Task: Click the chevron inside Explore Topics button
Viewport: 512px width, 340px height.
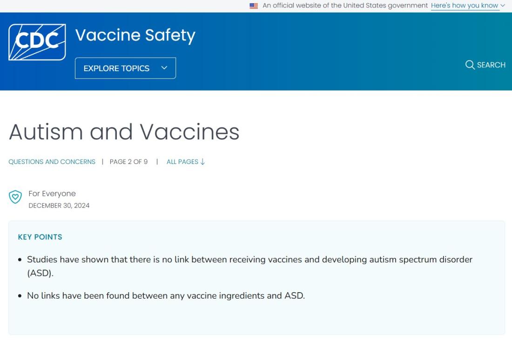Action: click(x=164, y=68)
